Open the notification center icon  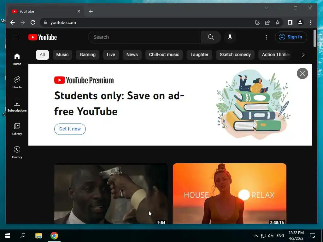click(313, 236)
